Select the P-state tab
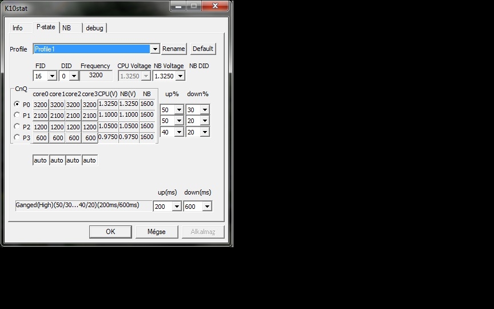The height and width of the screenshot is (309, 494). coord(46,27)
